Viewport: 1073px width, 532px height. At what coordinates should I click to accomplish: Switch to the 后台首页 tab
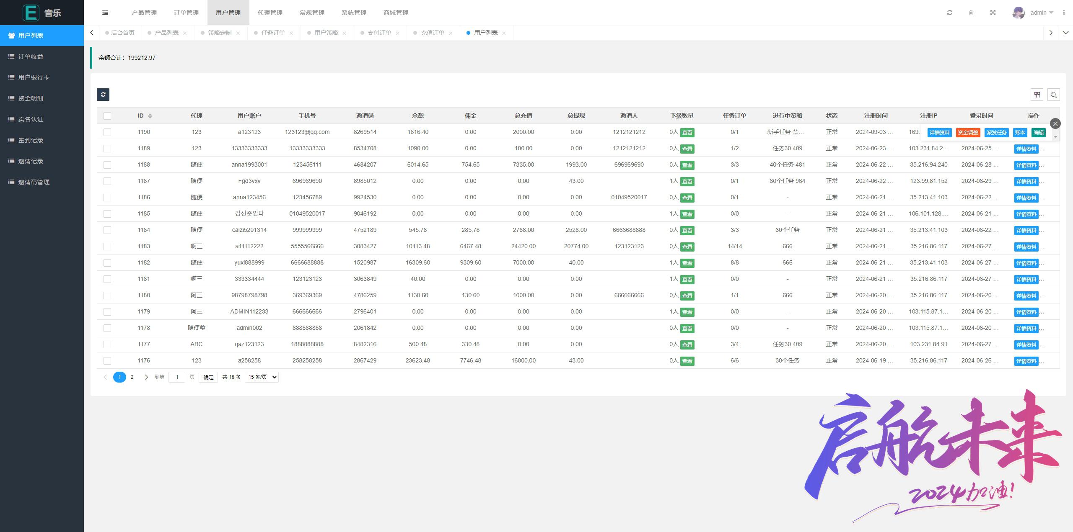(120, 33)
